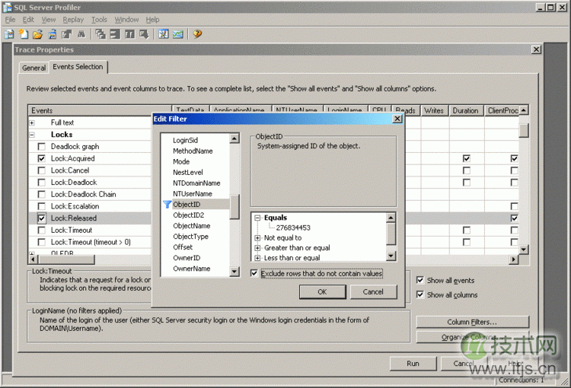The image size is (571, 388).
Task: Click the Find binoculars icon
Action: click(x=81, y=34)
